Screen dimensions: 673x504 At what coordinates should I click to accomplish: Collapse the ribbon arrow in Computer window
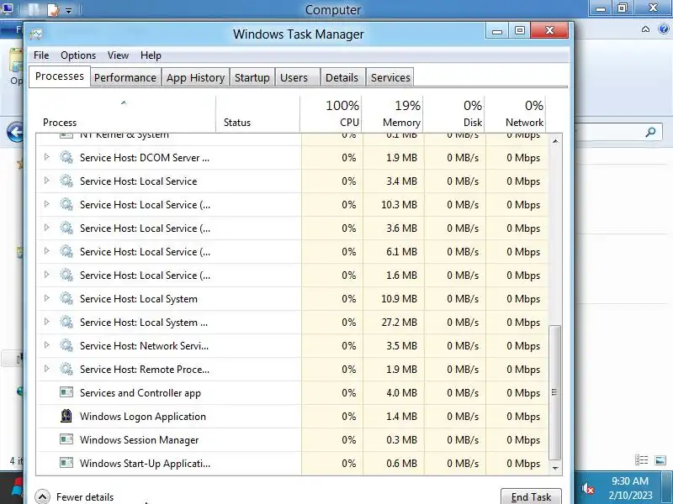[645, 29]
